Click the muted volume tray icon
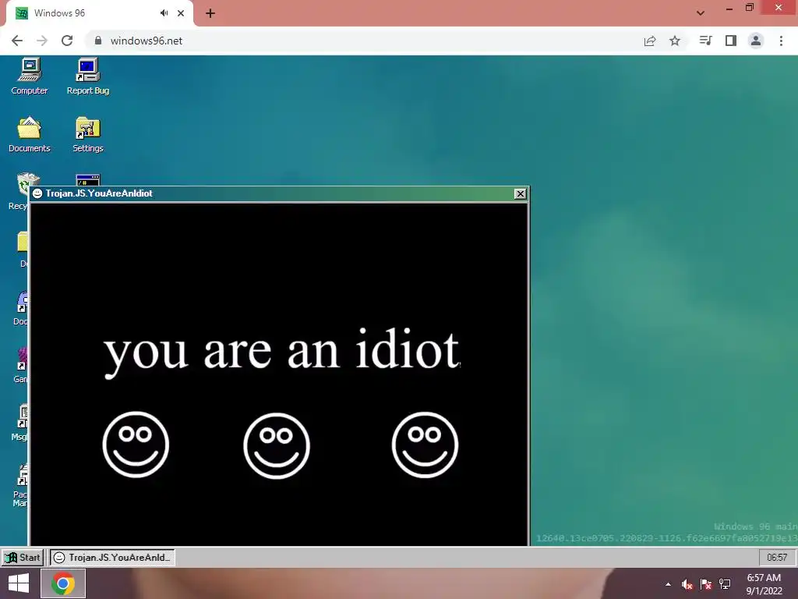 687,584
